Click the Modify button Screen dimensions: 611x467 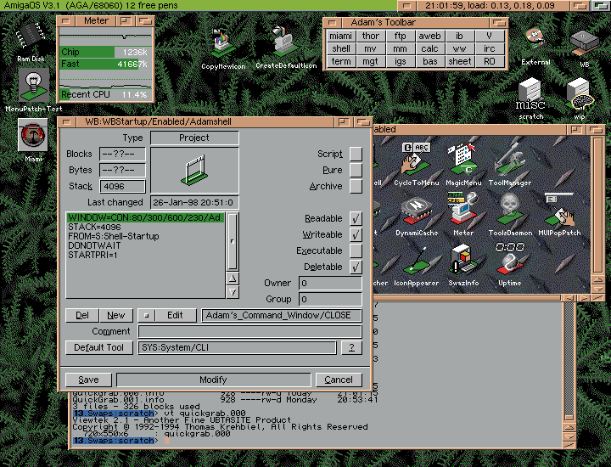(214, 380)
